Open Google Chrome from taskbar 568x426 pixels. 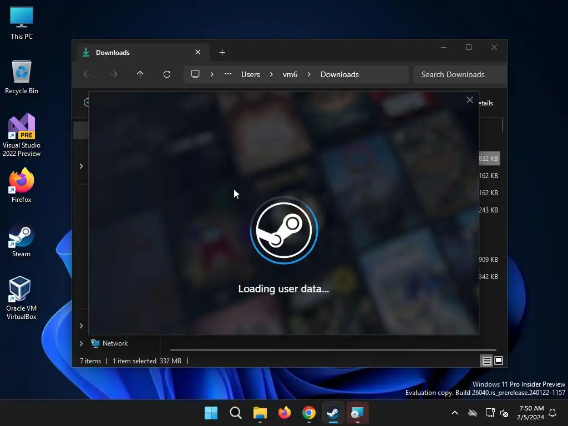pos(308,413)
